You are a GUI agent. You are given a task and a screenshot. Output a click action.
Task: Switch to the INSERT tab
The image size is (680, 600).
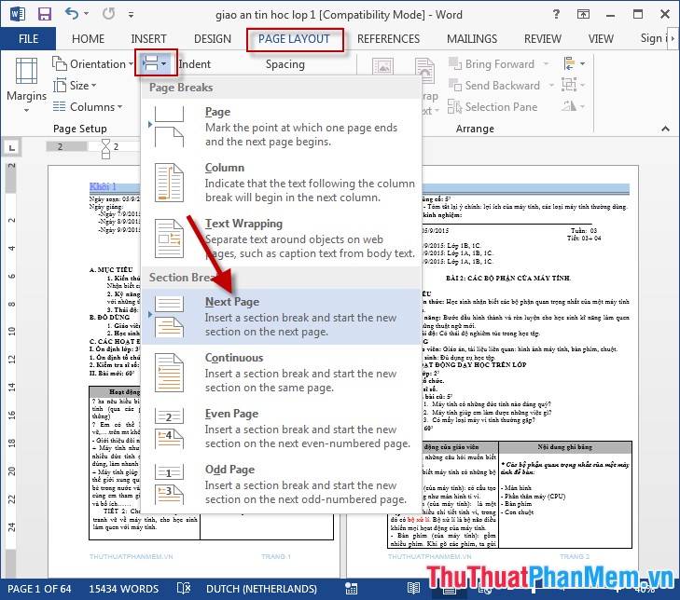[x=148, y=38]
